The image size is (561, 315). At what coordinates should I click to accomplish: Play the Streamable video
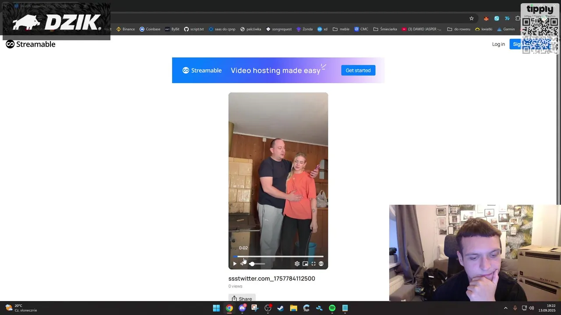[x=234, y=264]
